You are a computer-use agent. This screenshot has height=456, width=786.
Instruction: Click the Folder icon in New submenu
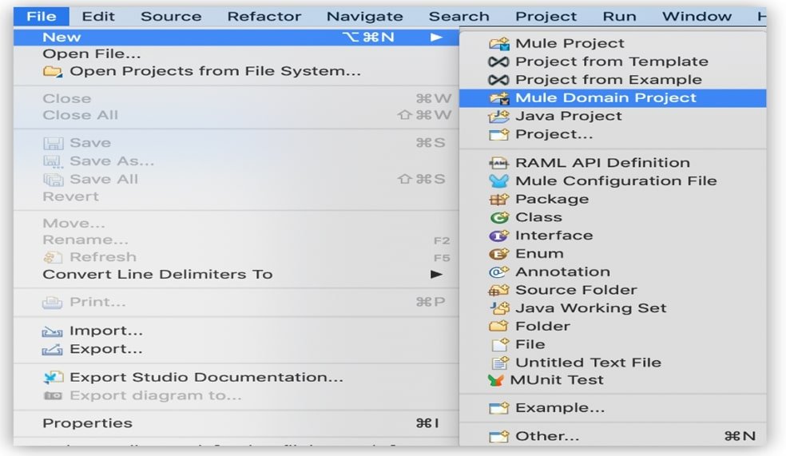498,326
